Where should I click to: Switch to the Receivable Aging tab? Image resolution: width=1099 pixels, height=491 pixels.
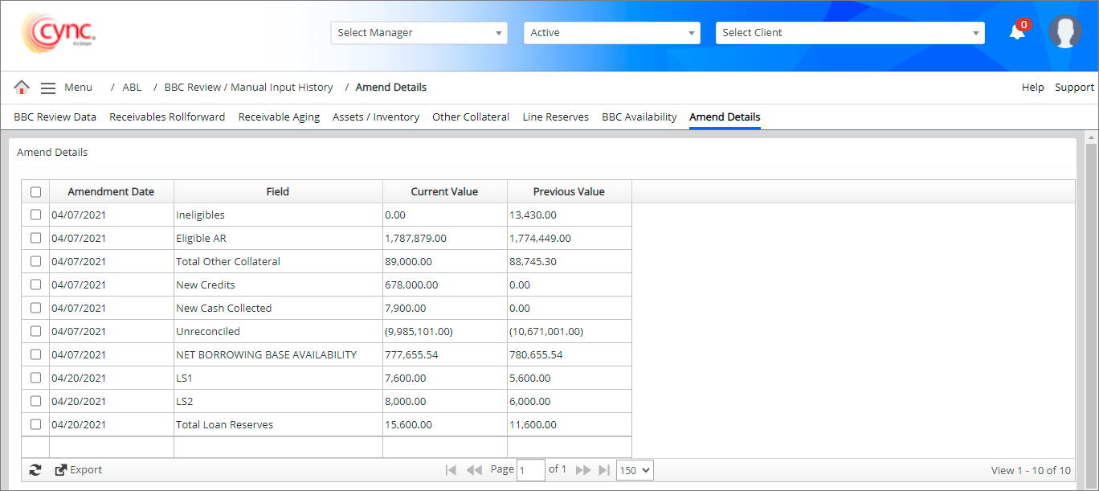279,117
